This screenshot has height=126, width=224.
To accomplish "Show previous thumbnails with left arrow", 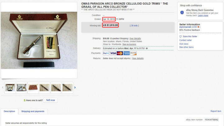I will point(2,87).
